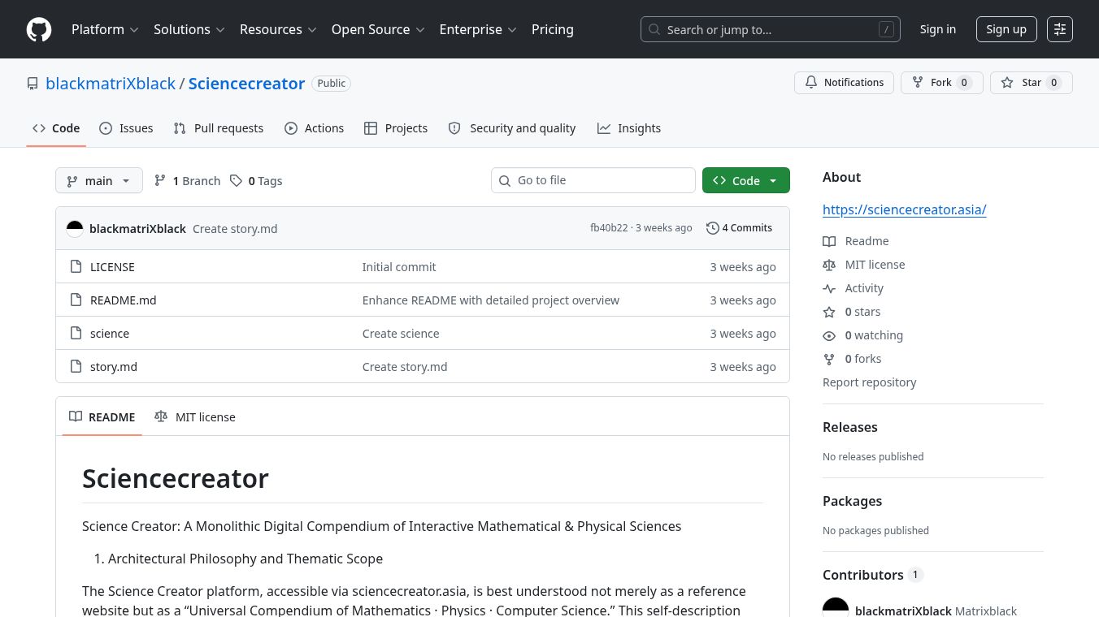Viewport: 1099px width, 617px height.
Task: Click the branch icon beside 1 Branch
Action: (x=160, y=181)
